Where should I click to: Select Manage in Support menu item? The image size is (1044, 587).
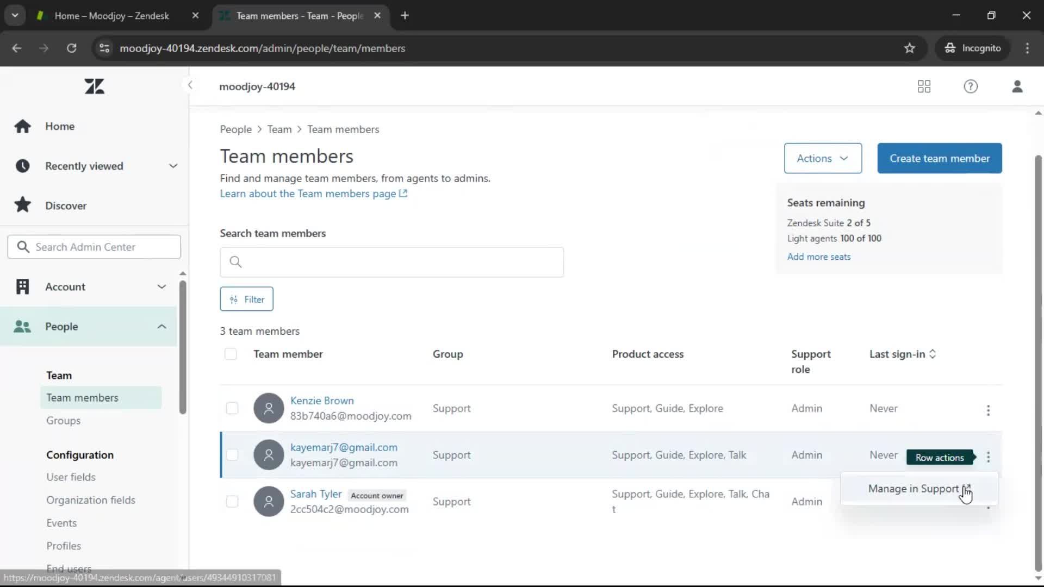(x=919, y=489)
